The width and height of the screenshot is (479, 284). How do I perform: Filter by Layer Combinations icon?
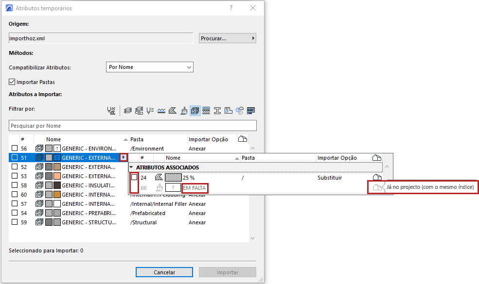pos(139,110)
